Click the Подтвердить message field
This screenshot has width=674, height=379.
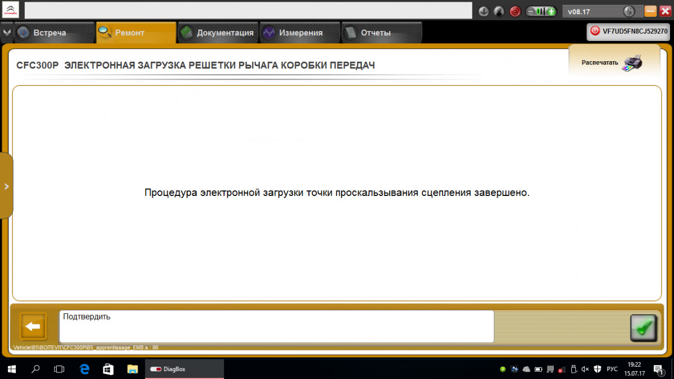click(276, 326)
